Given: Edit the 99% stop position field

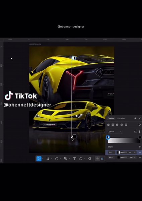Looking at the screenshot, I should 111,157.
